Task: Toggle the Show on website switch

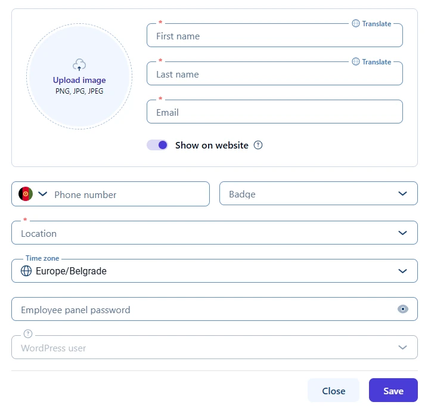Action: click(157, 145)
